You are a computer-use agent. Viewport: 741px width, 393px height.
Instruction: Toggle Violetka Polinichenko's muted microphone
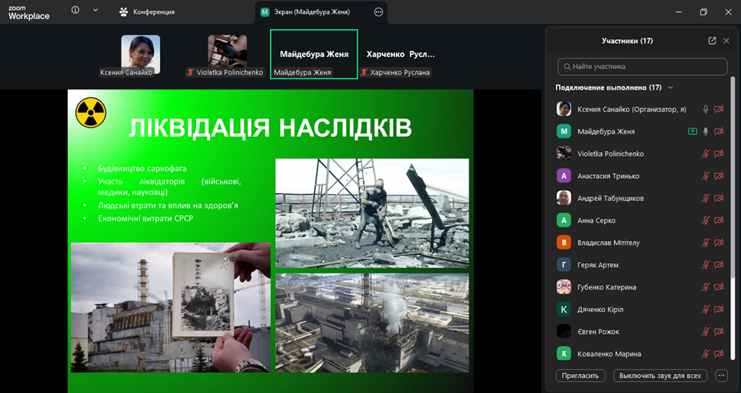coord(706,154)
